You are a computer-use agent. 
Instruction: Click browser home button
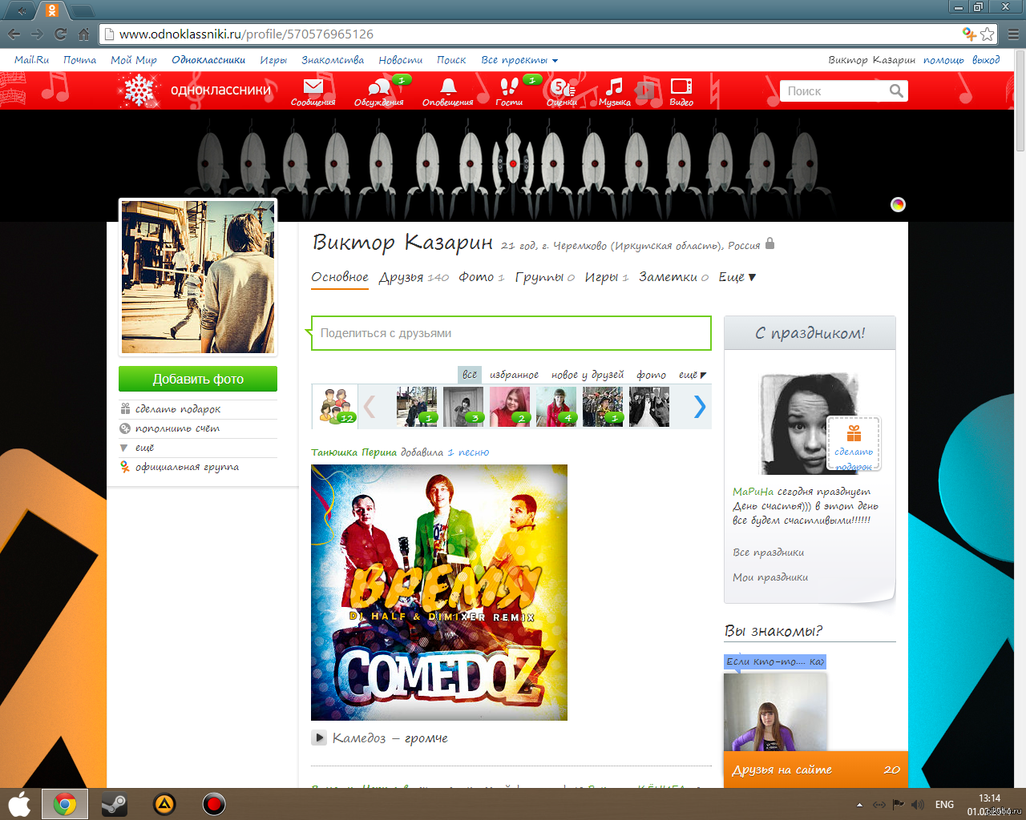(84, 34)
